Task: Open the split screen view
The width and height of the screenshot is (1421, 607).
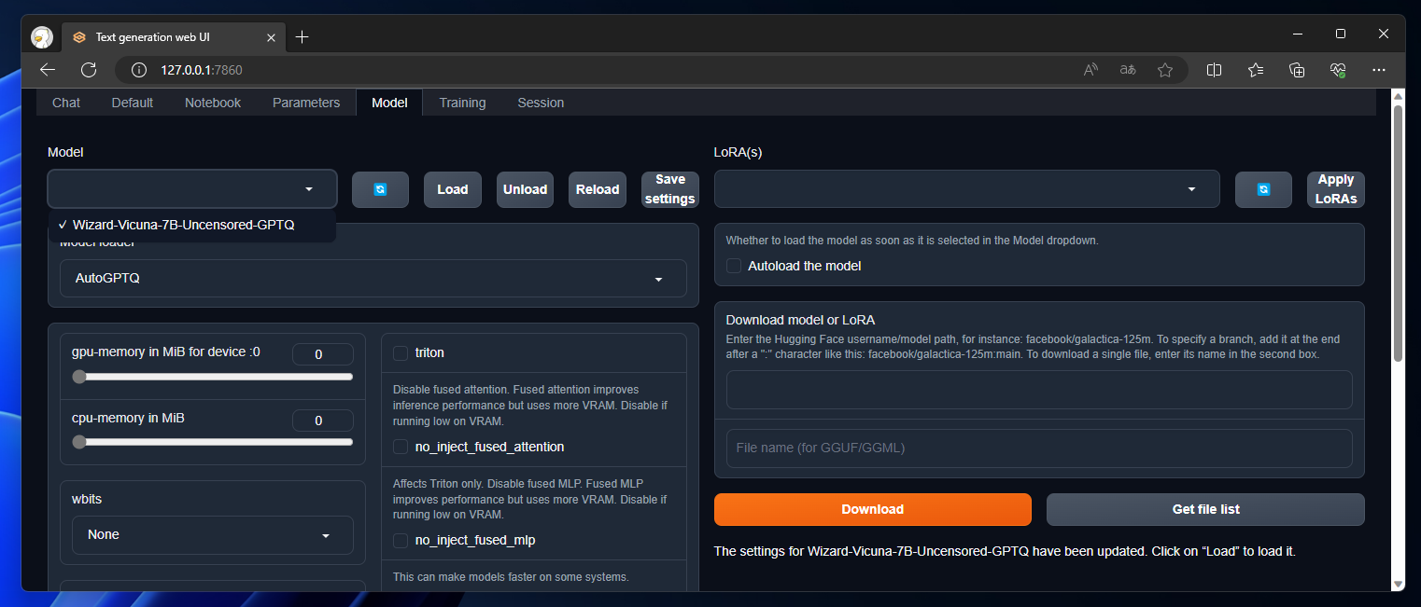Action: (1215, 70)
